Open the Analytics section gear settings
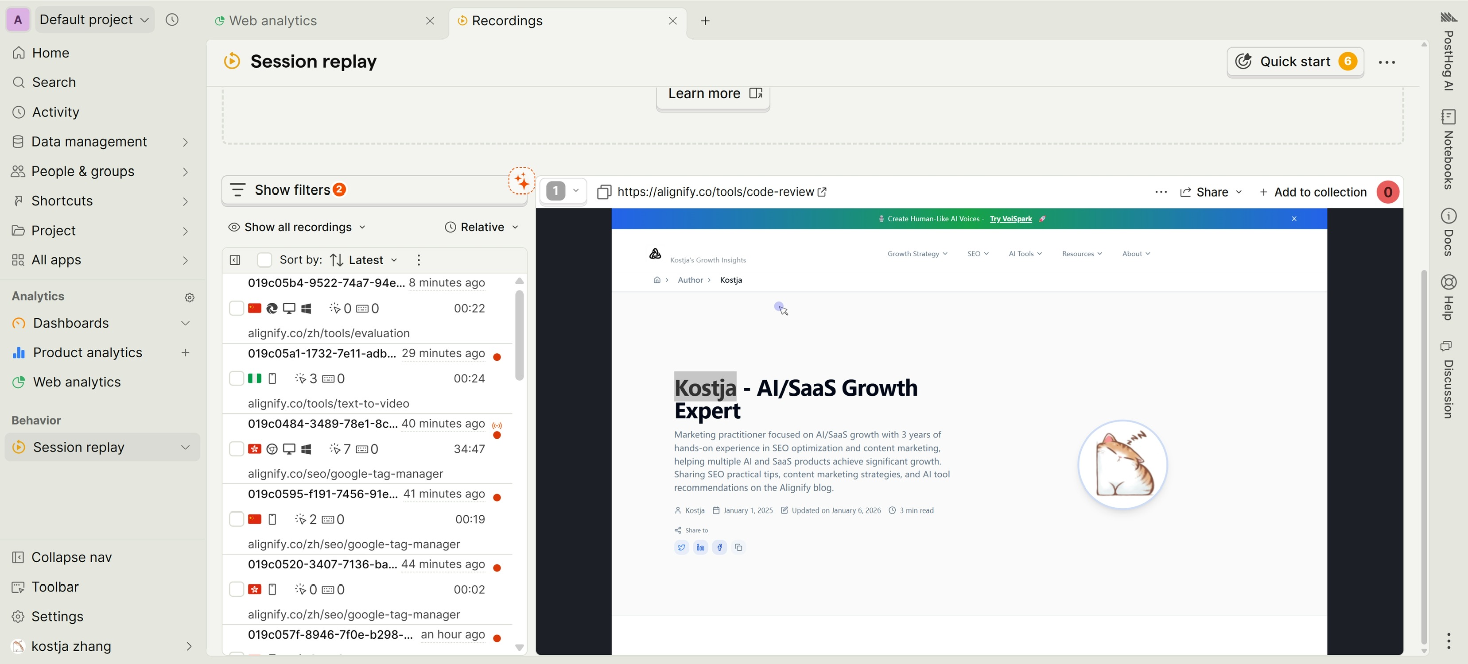Image resolution: width=1468 pixels, height=664 pixels. coord(190,297)
